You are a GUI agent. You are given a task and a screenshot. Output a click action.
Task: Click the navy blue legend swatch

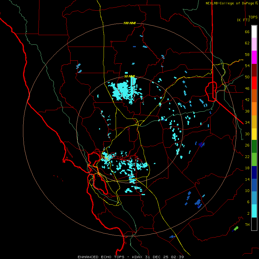[x=254, y=172]
